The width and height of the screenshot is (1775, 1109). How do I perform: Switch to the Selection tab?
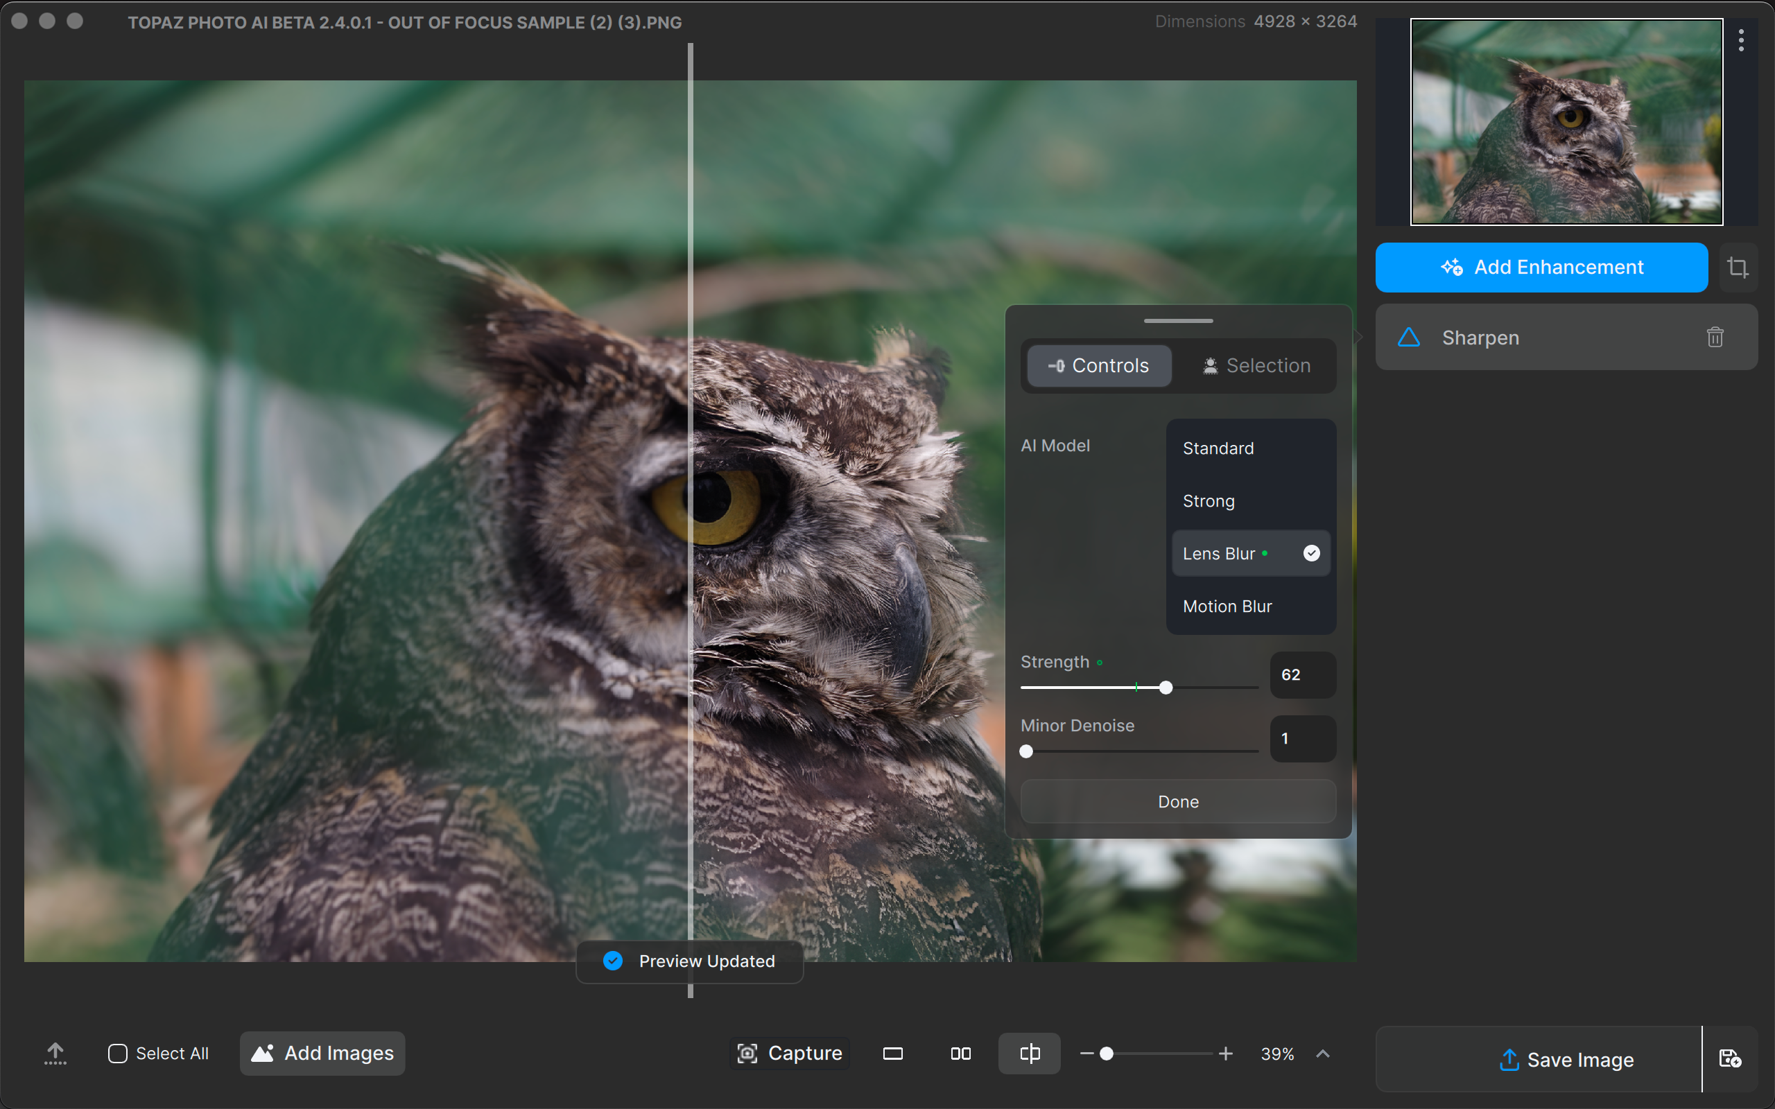1256,365
